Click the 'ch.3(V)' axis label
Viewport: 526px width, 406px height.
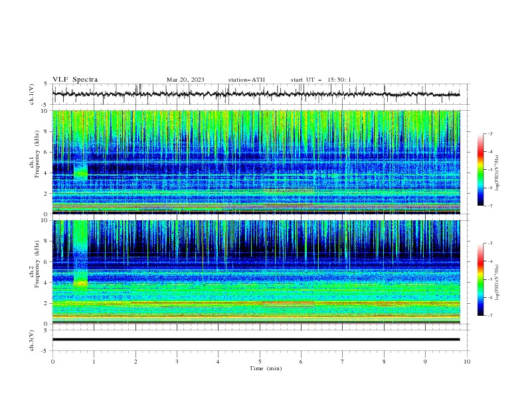(x=32, y=340)
